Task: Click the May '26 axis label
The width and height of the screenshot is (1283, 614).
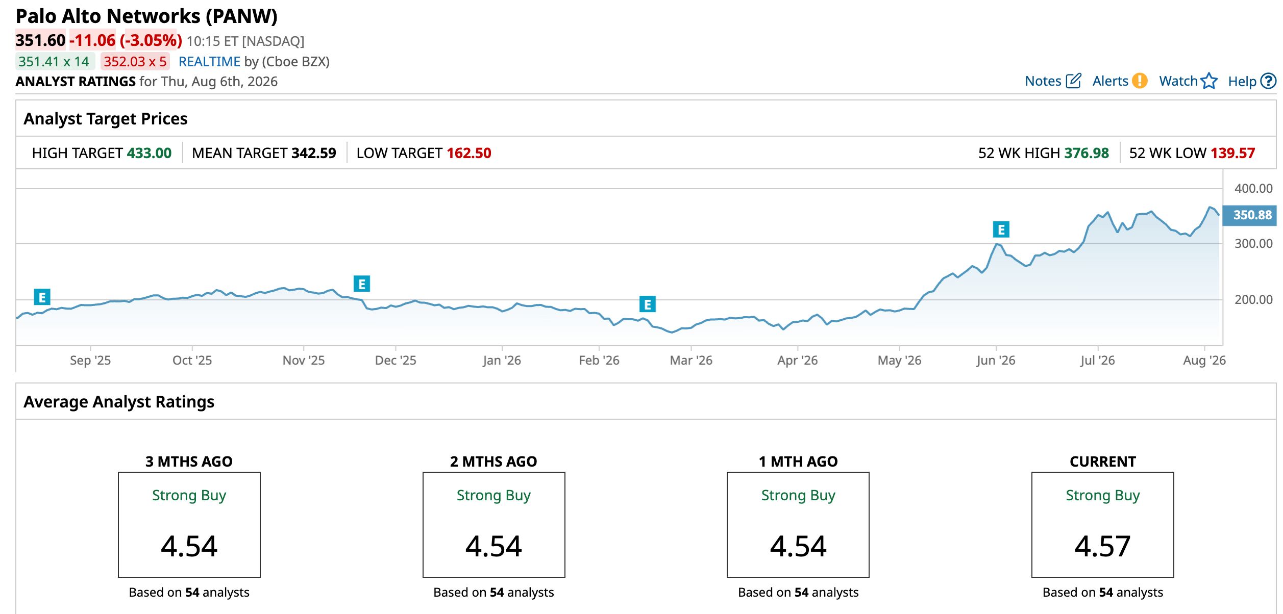Action: point(899,361)
